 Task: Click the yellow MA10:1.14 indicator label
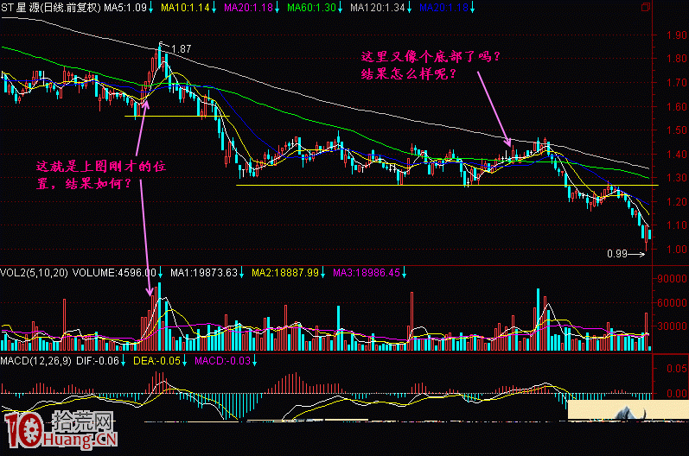185,8
